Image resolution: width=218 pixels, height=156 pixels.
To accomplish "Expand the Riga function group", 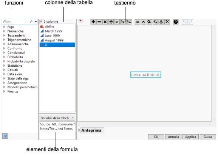I will click(4, 27).
